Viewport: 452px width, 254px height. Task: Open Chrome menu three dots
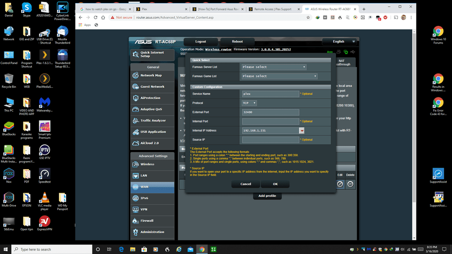click(411, 17)
